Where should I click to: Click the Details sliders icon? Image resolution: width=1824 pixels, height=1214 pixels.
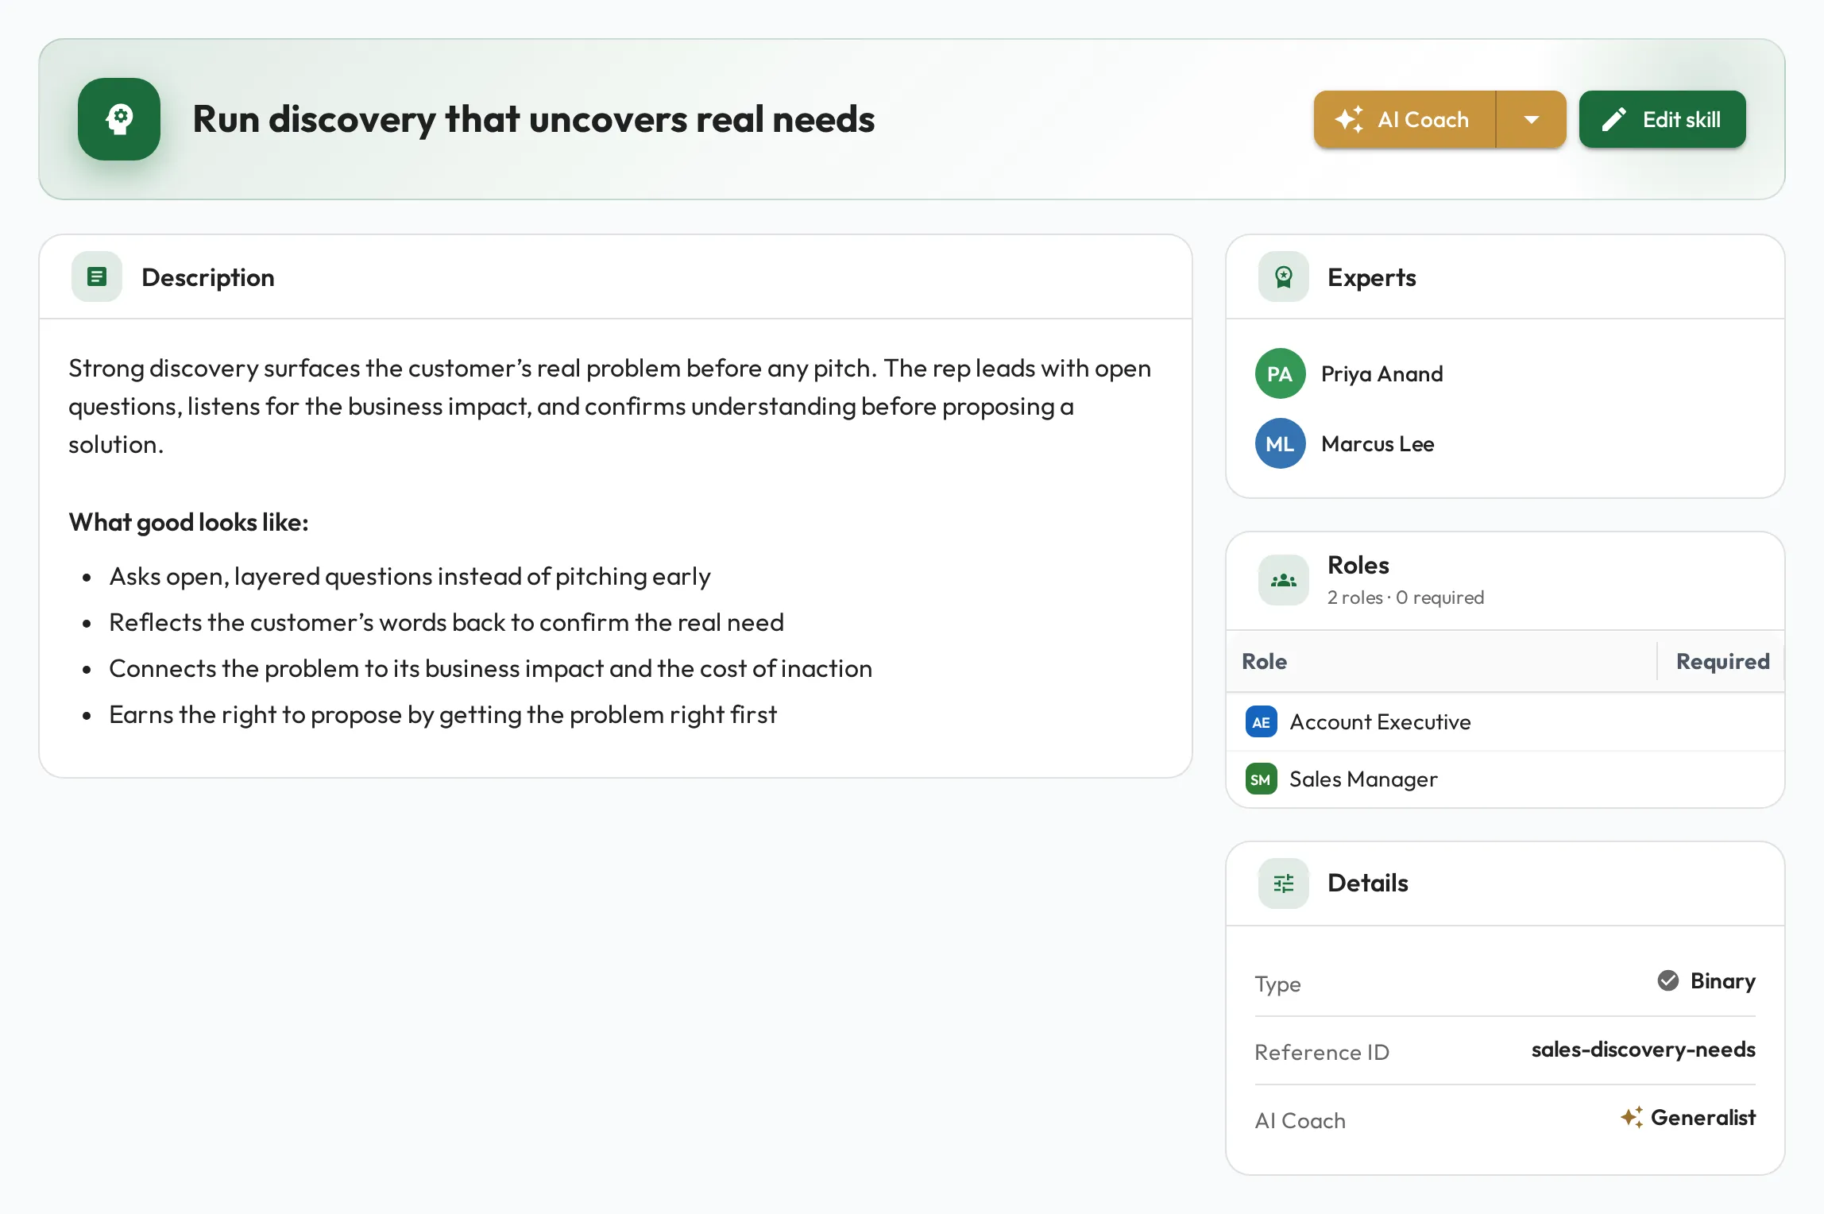click(1283, 883)
